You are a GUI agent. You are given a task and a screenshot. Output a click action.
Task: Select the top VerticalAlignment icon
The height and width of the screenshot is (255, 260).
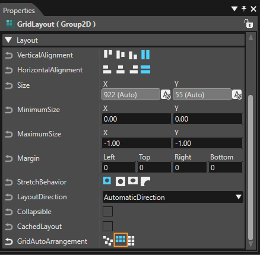pyautogui.click(x=108, y=54)
